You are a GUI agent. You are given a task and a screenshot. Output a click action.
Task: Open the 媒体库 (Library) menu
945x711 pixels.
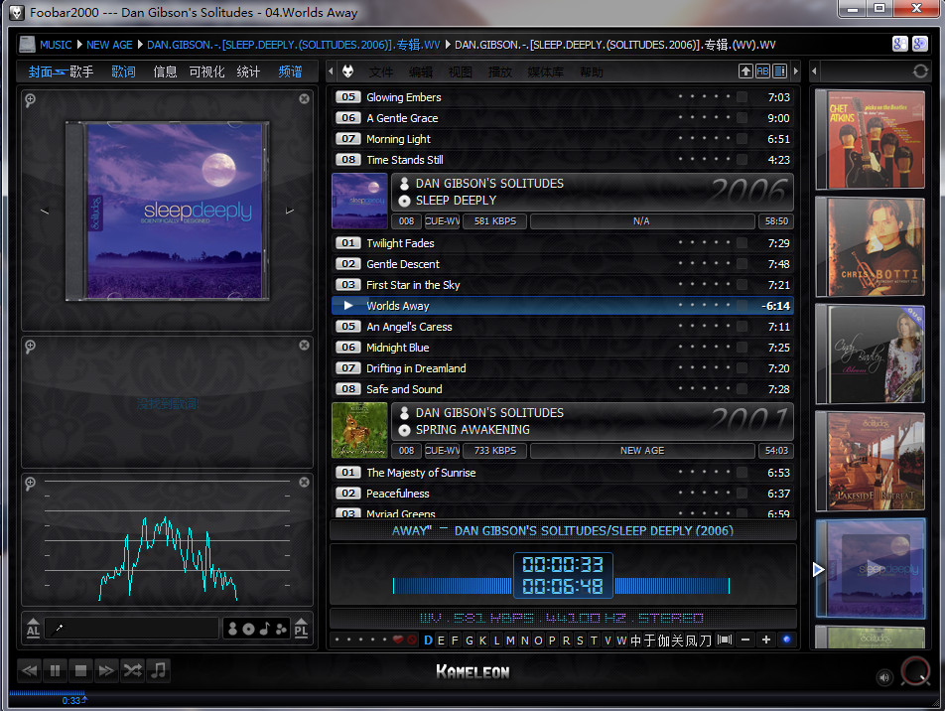point(545,72)
